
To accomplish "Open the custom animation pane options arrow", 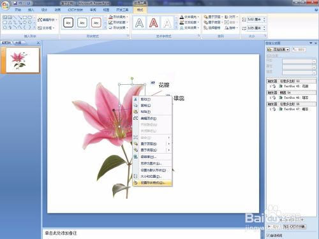I will click(311, 43).
